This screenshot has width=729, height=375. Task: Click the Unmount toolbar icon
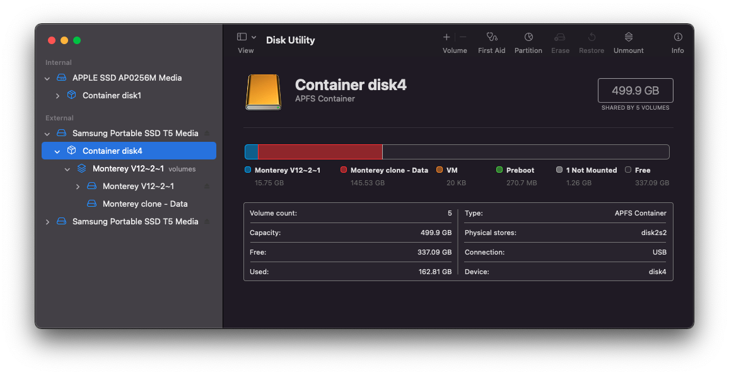pyautogui.click(x=628, y=37)
